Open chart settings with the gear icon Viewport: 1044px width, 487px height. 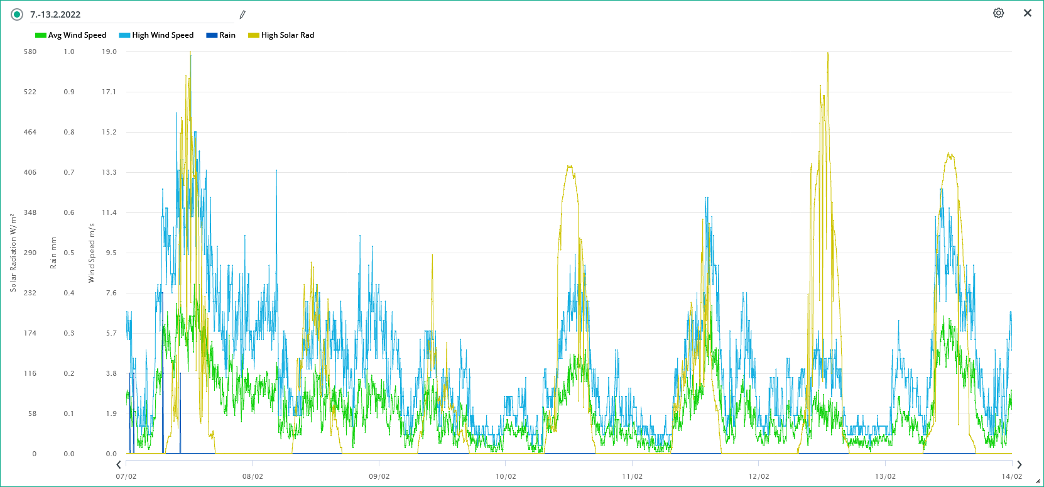point(998,13)
